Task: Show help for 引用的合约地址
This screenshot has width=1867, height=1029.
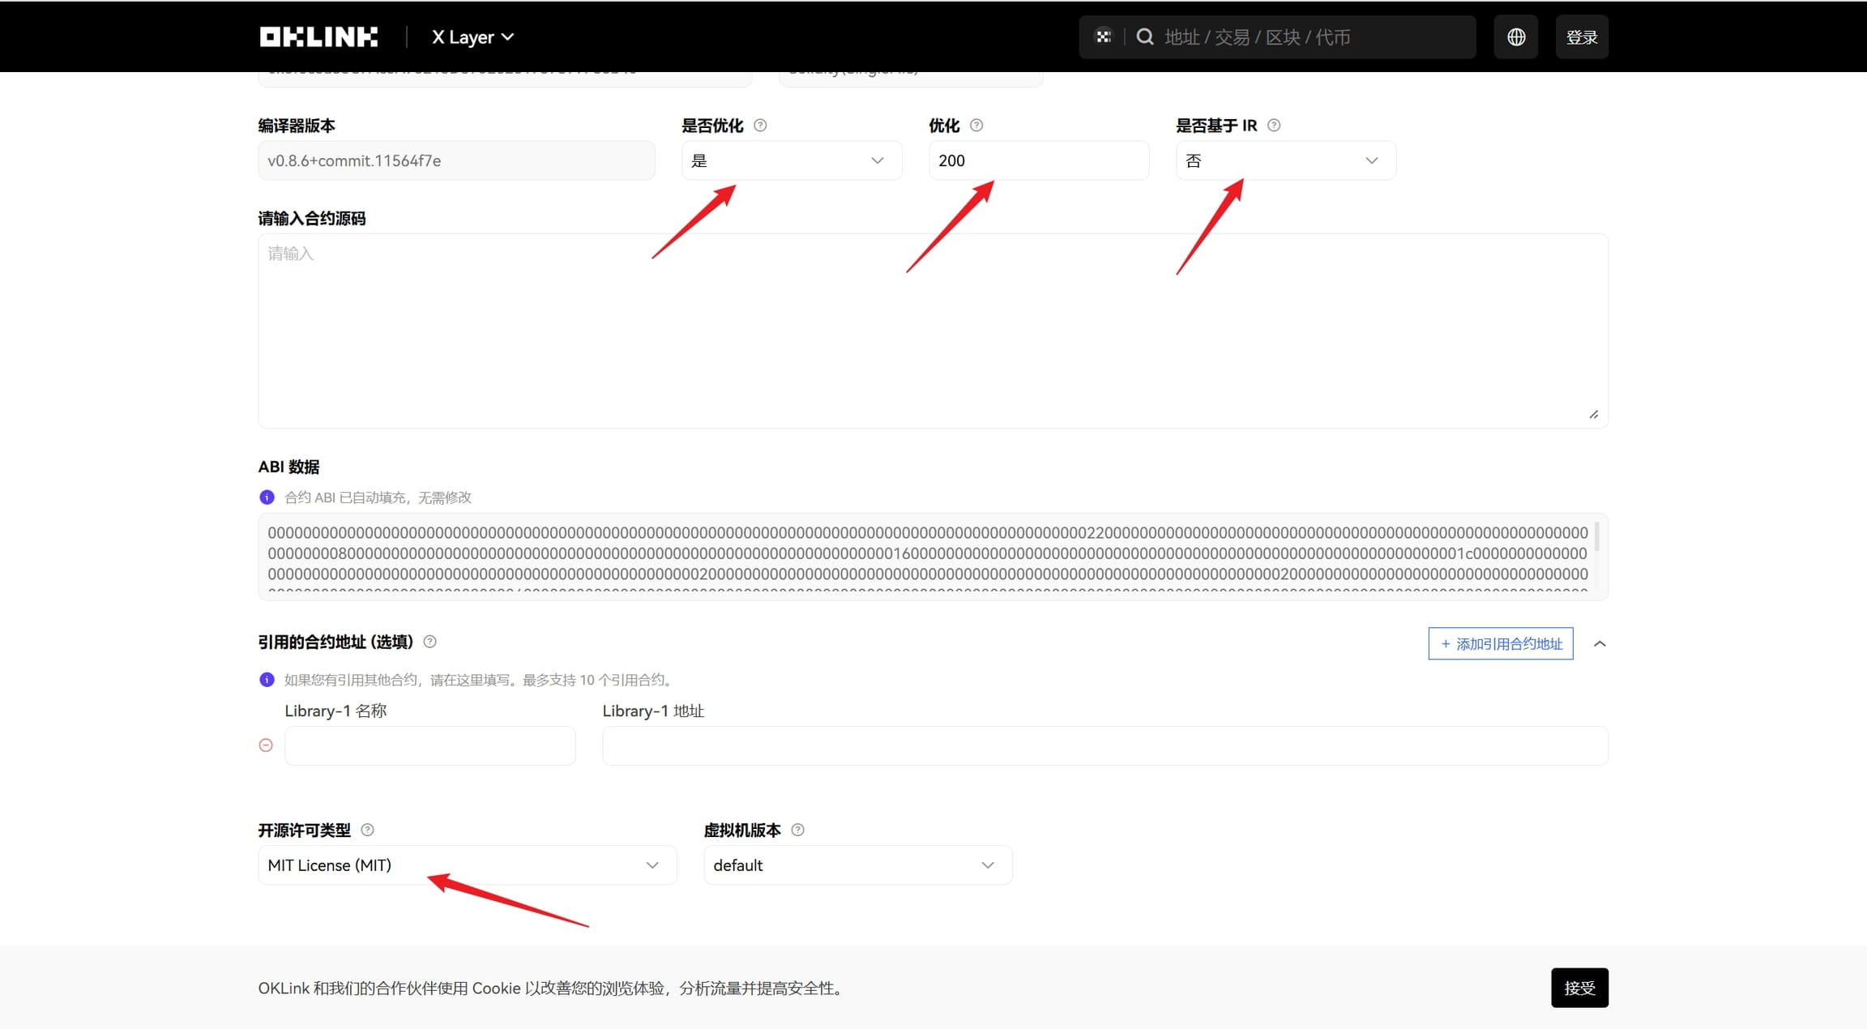Action: point(430,642)
